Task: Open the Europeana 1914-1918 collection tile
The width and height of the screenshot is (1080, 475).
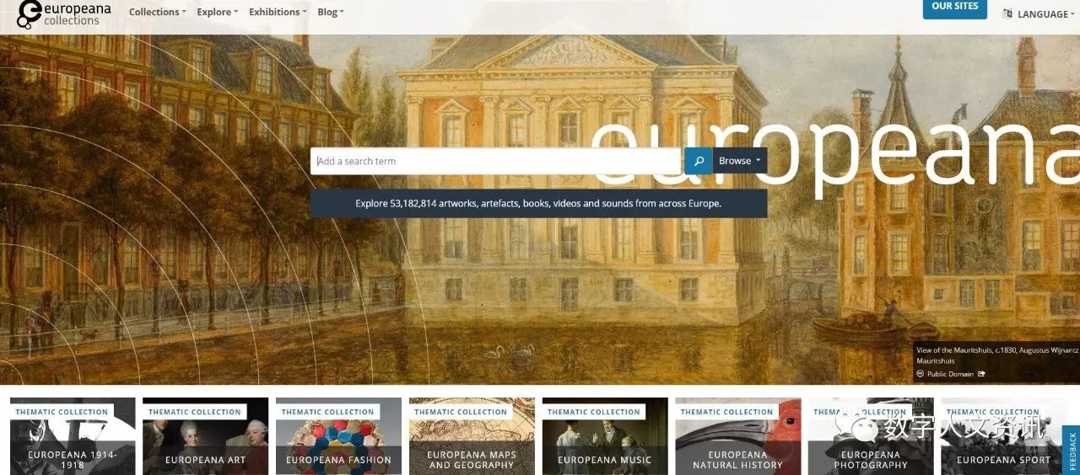Action: 73,436
